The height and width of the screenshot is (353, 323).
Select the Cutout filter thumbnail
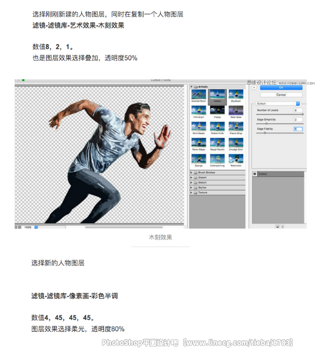[x=217, y=96]
